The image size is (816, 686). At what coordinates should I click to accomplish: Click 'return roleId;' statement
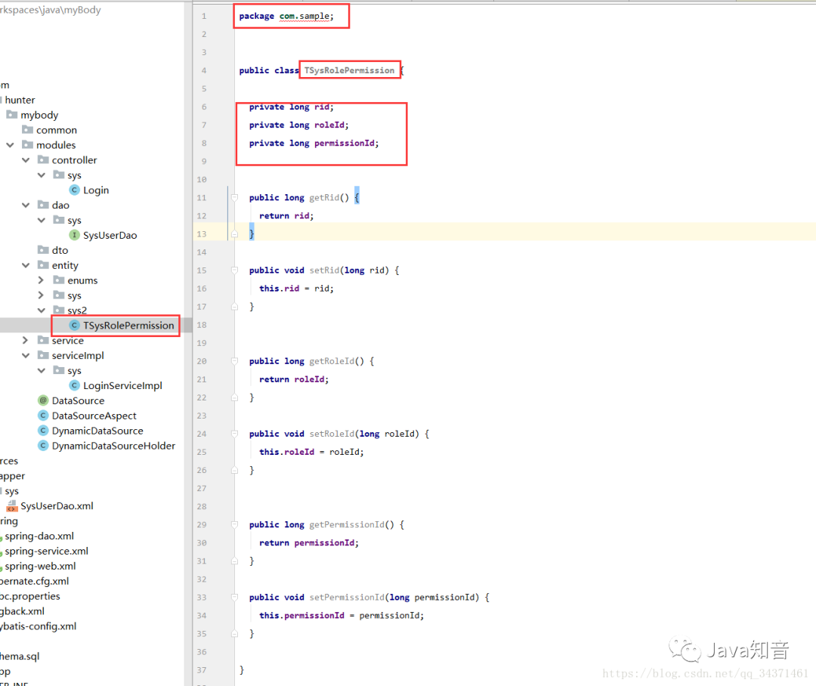click(294, 379)
